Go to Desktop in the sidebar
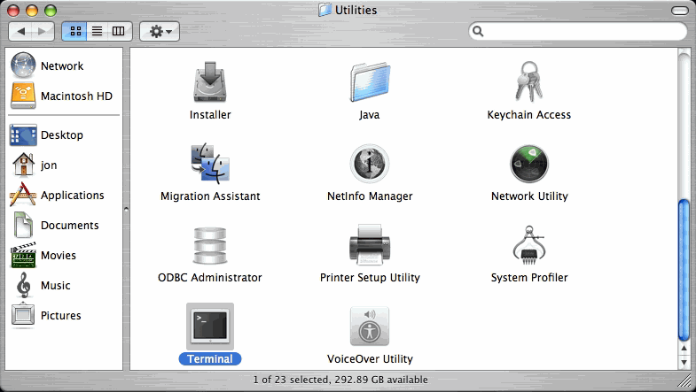The width and height of the screenshot is (696, 392). [47, 135]
